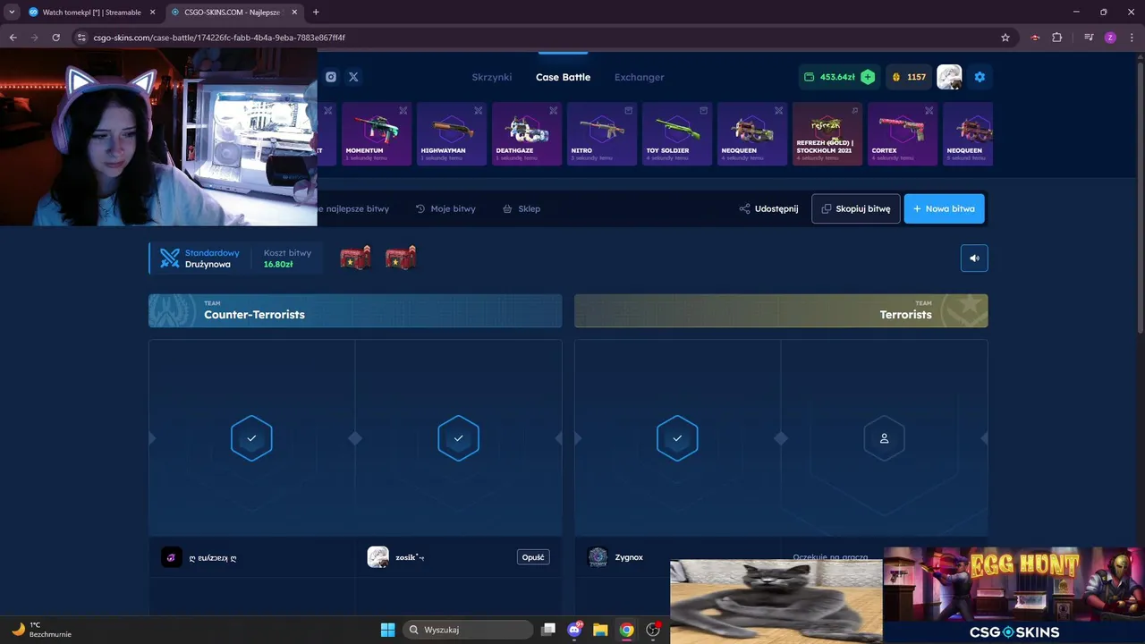Open the CORTEX live drop card

(x=903, y=134)
